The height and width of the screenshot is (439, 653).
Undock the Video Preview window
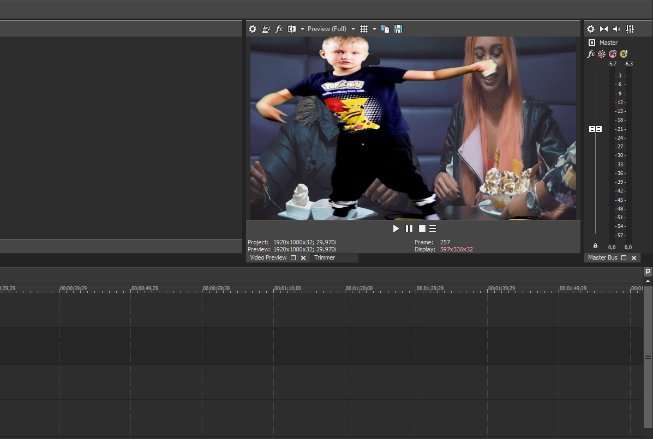[x=293, y=258]
